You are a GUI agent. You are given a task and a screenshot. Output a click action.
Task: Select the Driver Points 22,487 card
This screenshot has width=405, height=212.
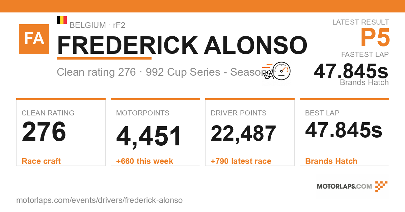click(250, 132)
